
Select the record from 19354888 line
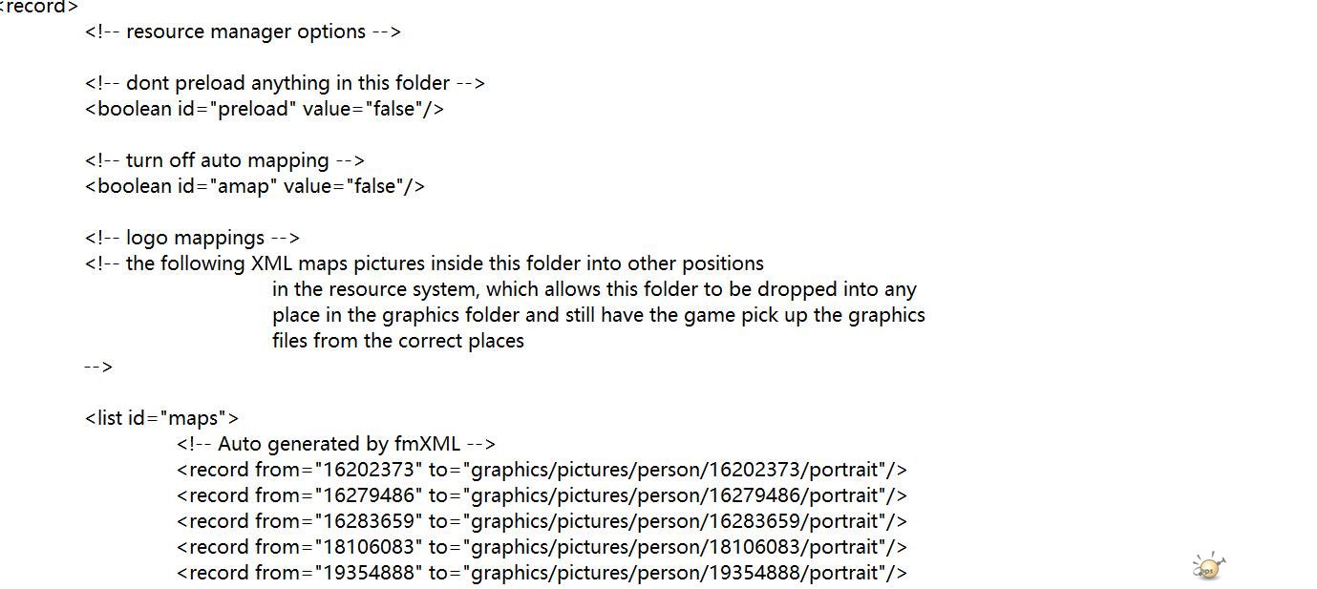tap(542, 573)
